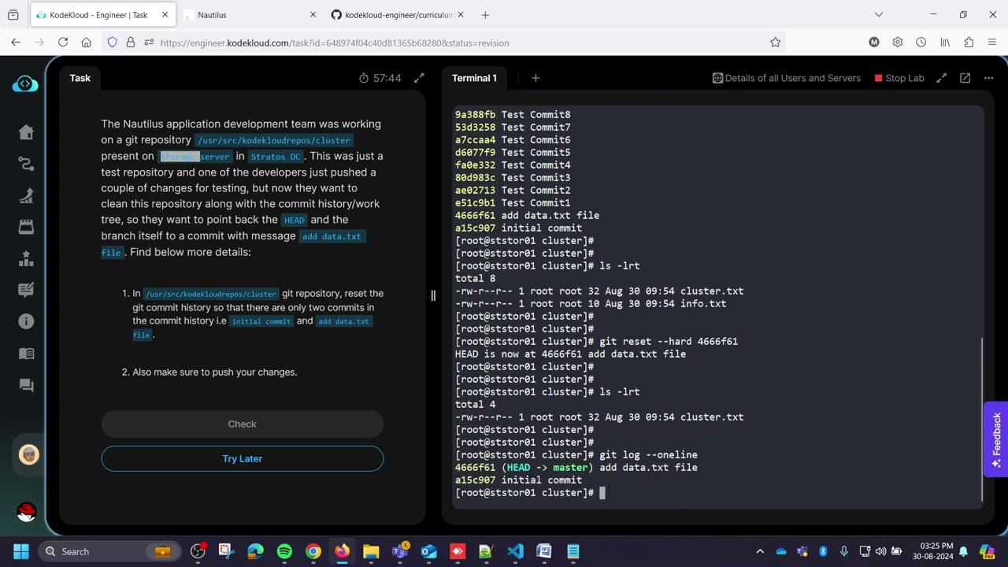Open the Firefox hamburger menu
This screenshot has width=1008, height=567.
[x=992, y=43]
